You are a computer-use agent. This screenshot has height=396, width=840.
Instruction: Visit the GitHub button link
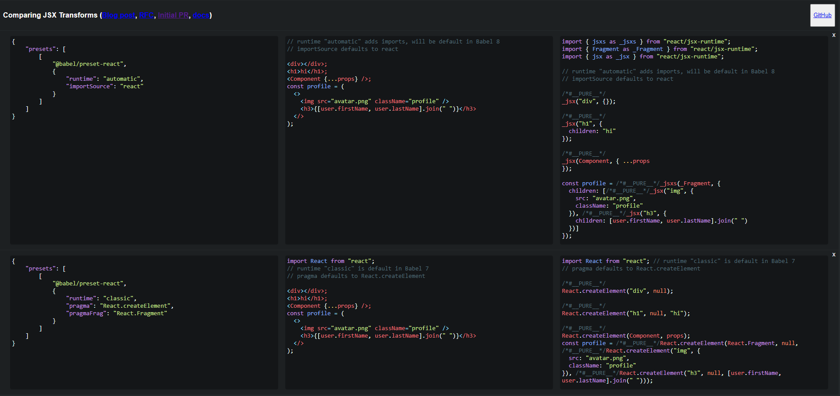click(822, 15)
